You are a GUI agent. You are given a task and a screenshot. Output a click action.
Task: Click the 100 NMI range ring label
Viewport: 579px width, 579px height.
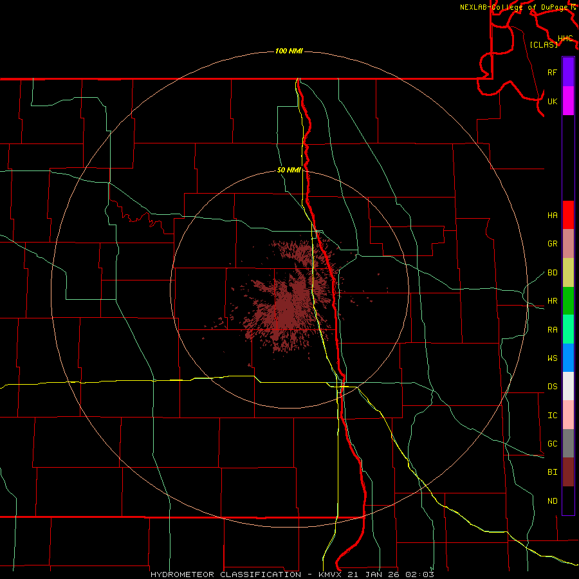click(289, 51)
